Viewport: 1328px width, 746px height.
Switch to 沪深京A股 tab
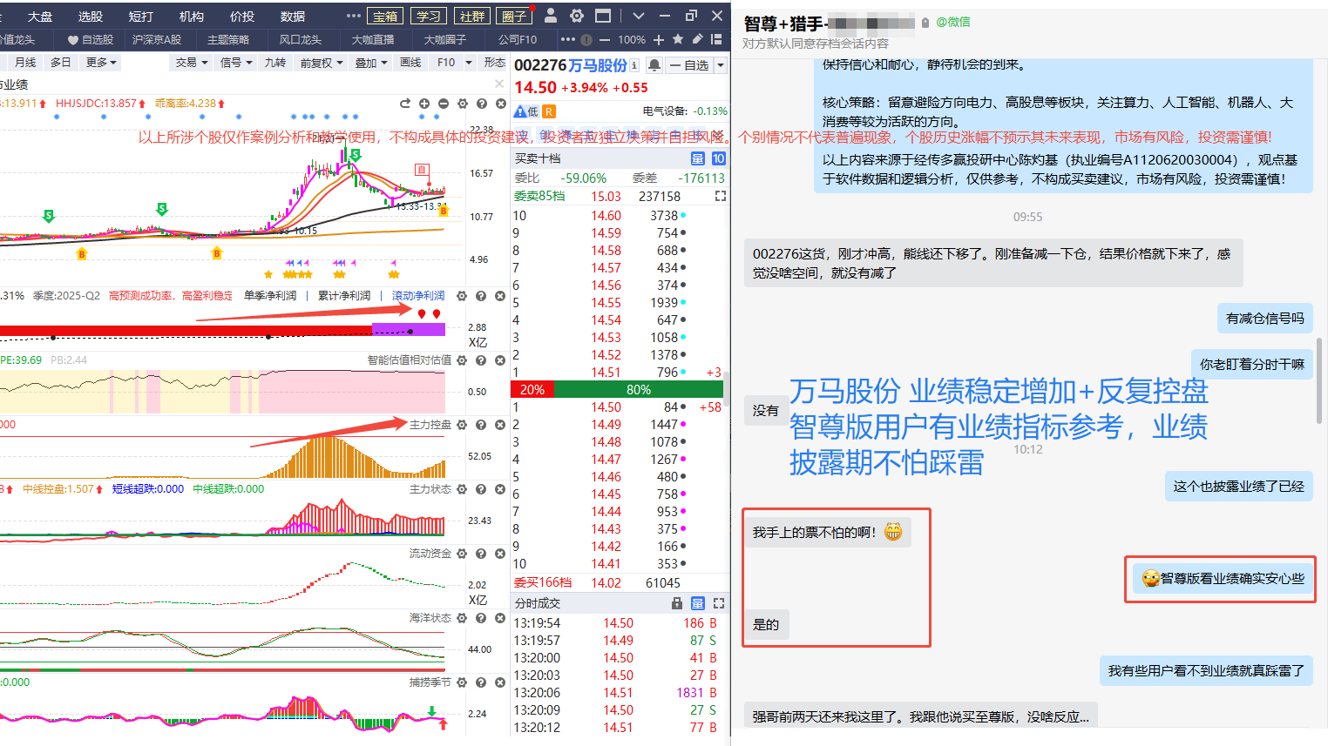[157, 39]
